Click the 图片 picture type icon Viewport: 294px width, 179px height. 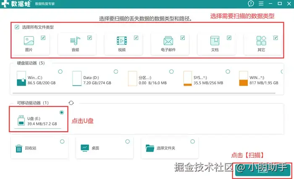[x=29, y=41]
